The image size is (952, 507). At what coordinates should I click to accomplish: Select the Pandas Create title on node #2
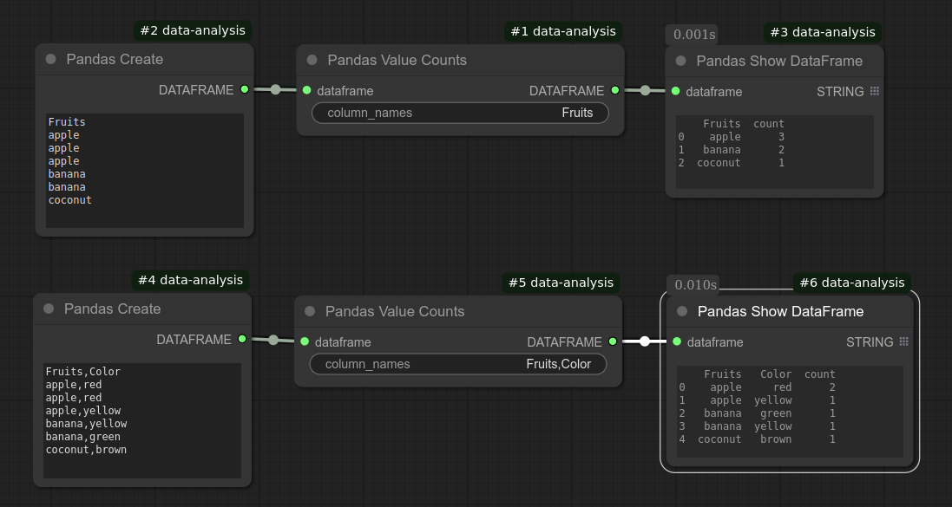tap(115, 59)
